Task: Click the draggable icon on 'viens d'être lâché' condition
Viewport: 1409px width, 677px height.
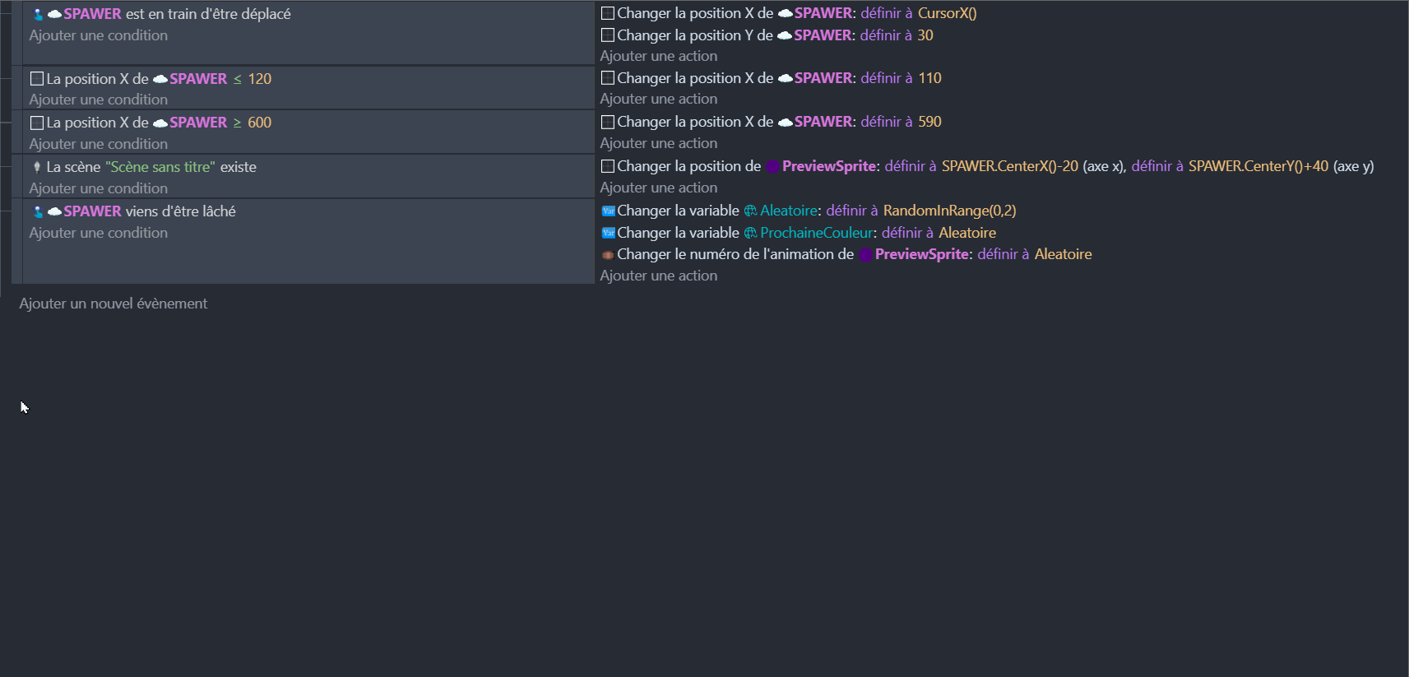Action: click(38, 211)
